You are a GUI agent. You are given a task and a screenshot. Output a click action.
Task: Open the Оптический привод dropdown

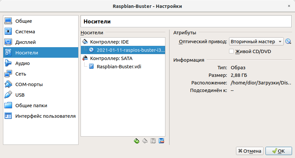[x=256, y=42]
